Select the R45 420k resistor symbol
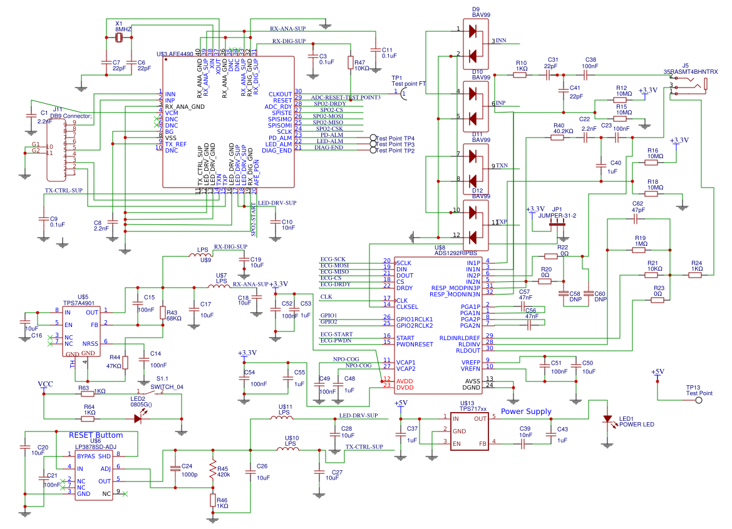Viewport: 732px width, 529px height. pos(213,470)
